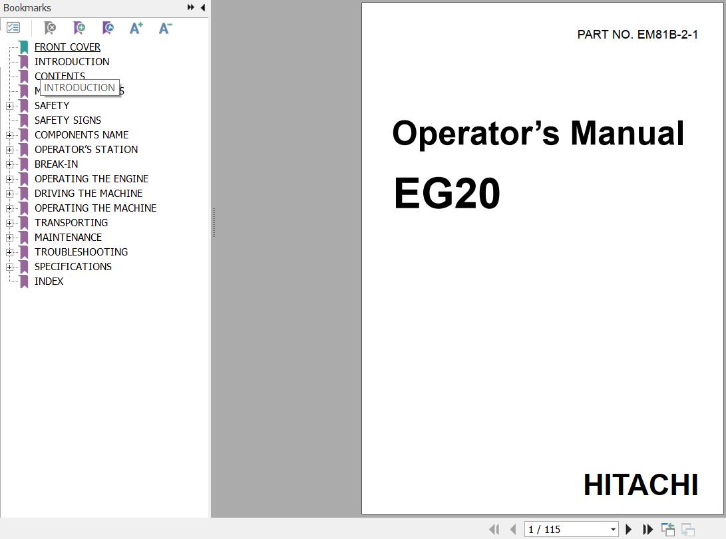Expand the OPERATING THE ENGINE bookmark
The height and width of the screenshot is (539, 726).
pyautogui.click(x=9, y=179)
